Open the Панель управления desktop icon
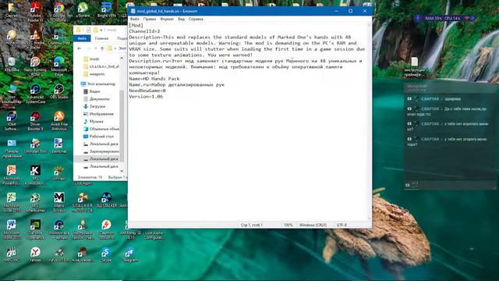Image resolution: width=499 pixels, height=281 pixels. [x=12, y=148]
